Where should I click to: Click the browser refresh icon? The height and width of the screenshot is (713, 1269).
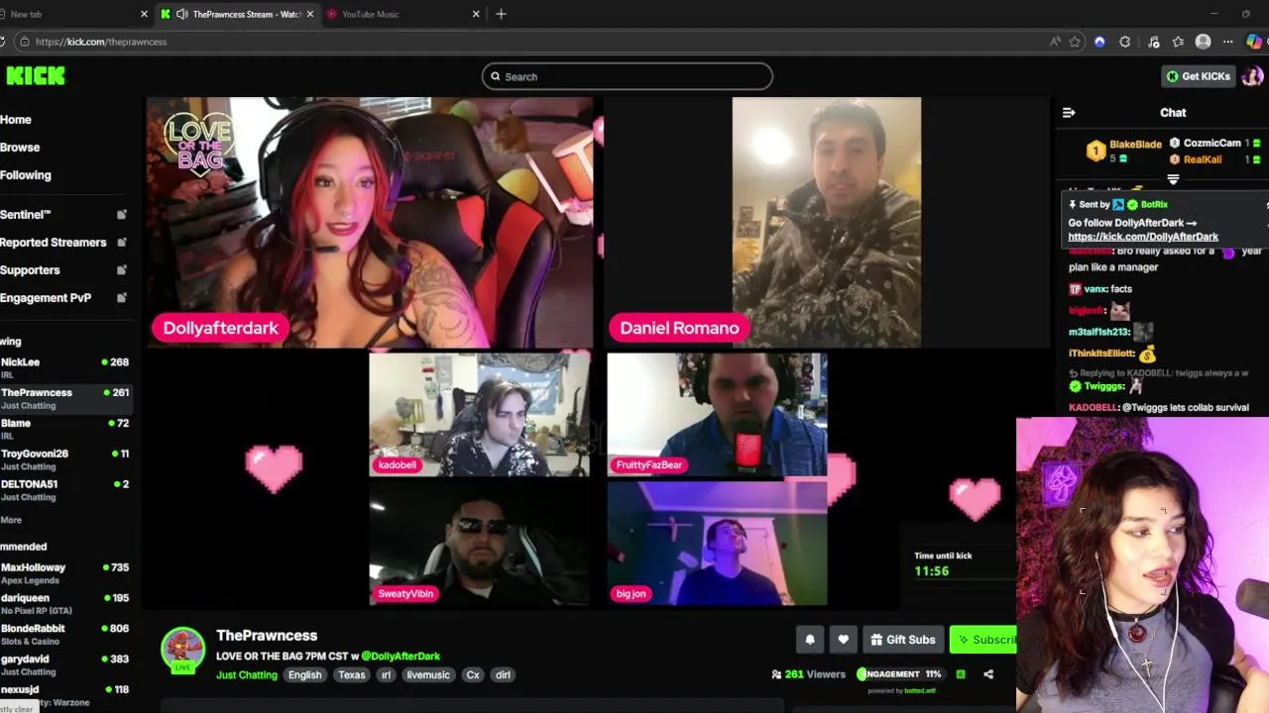2,42
